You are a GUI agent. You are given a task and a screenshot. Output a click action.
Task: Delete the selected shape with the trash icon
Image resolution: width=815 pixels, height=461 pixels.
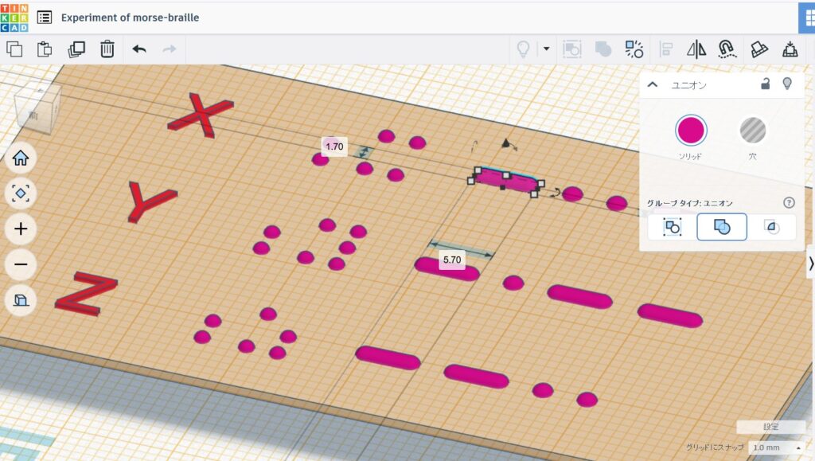[107, 49]
